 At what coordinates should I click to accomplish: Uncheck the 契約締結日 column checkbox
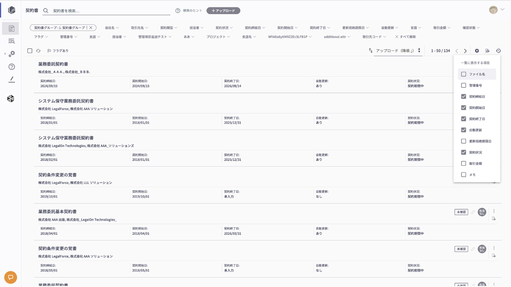point(464,97)
